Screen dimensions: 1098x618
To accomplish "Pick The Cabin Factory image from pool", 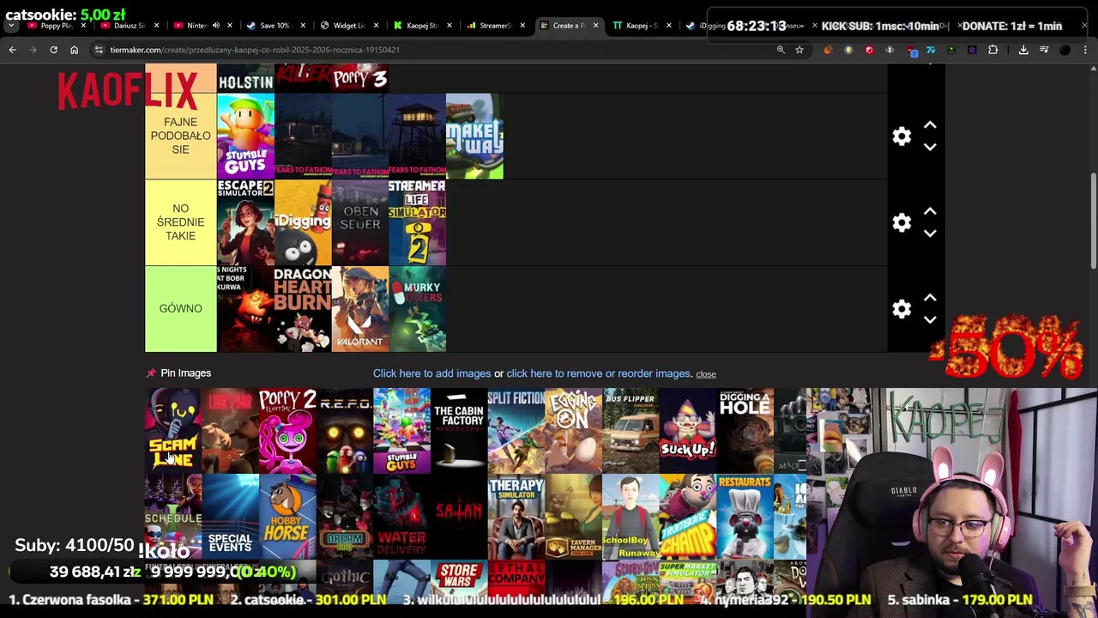I will click(459, 431).
